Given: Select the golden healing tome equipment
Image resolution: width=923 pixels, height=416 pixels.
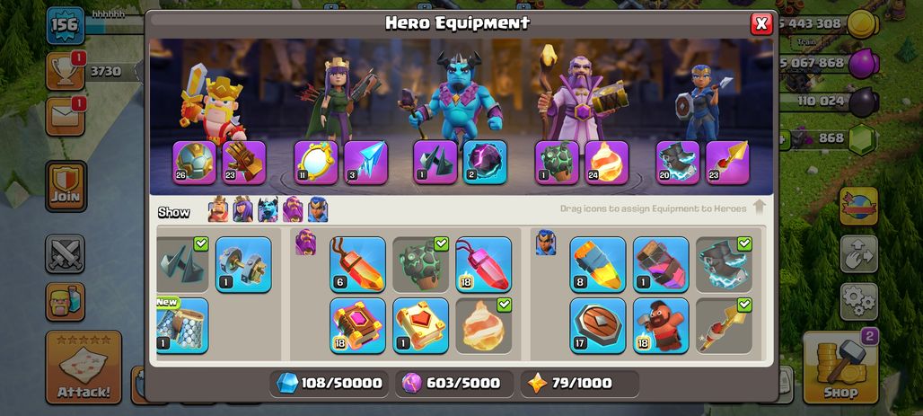Looking at the screenshot, I should (x=420, y=326).
